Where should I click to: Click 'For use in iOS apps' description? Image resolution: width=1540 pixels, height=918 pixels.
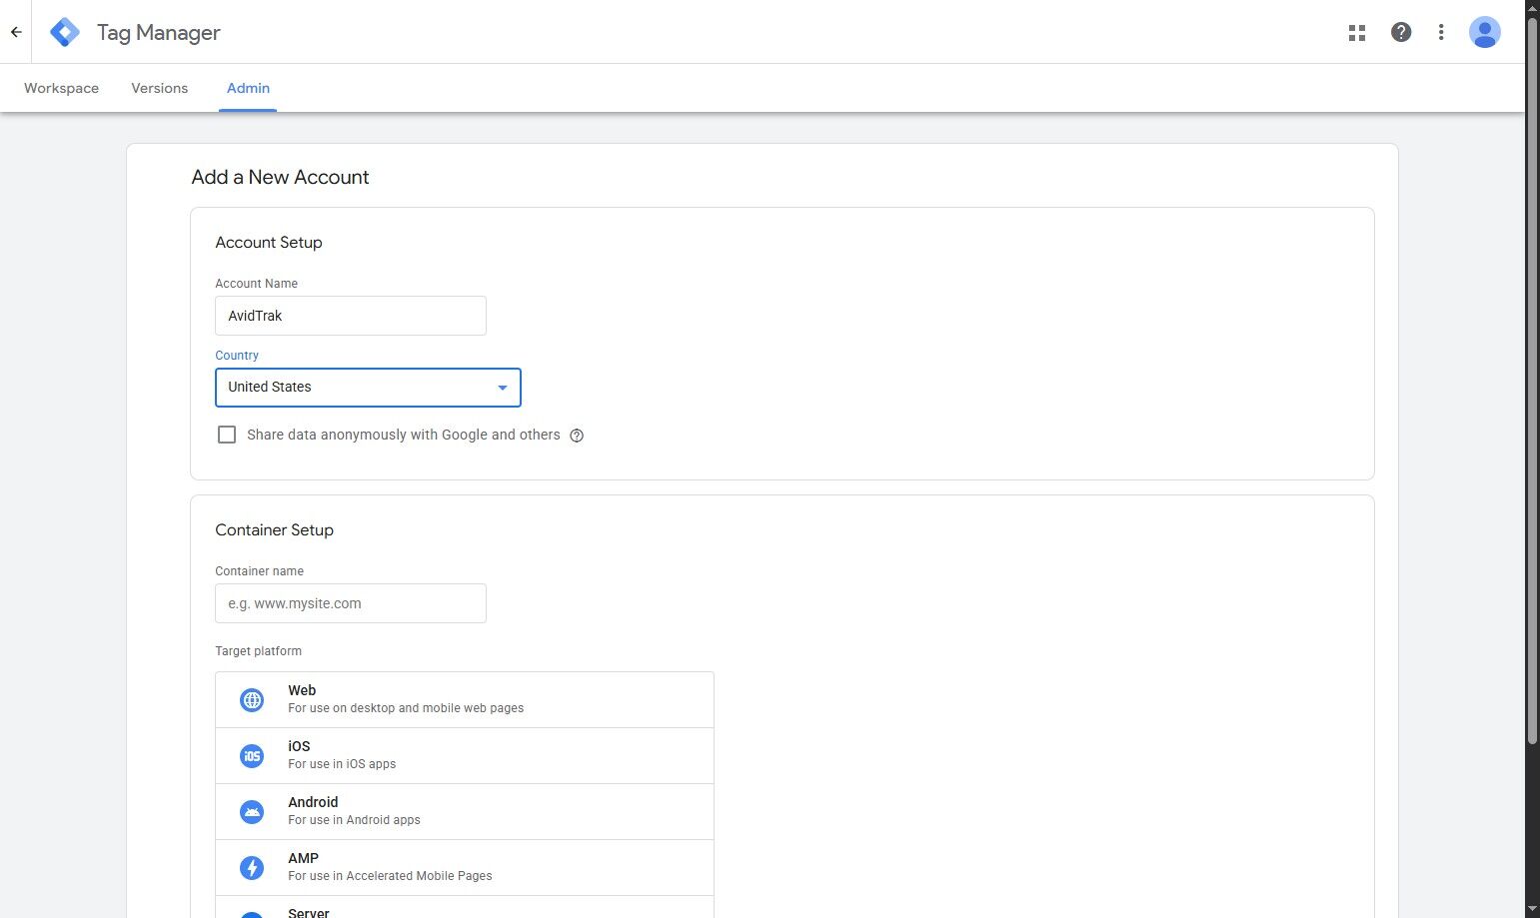(342, 764)
